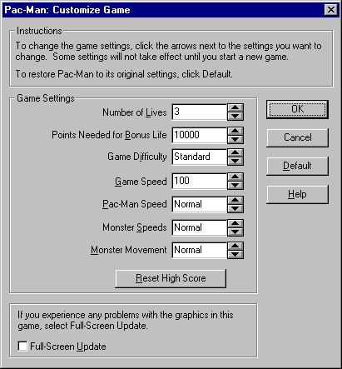This screenshot has height=369, width=342.
Task: Select previous Game Difficulty with down arrow
Action: pos(235,161)
